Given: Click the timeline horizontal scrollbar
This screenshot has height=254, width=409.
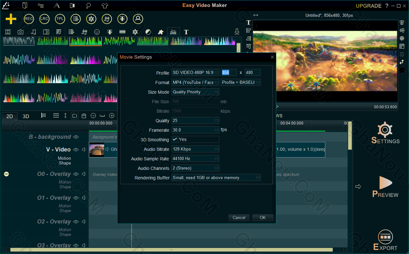Looking at the screenshot, I should (x=171, y=250).
